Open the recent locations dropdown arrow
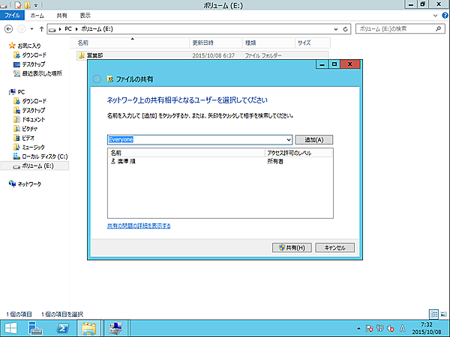The width and height of the screenshot is (450, 337). click(31, 29)
